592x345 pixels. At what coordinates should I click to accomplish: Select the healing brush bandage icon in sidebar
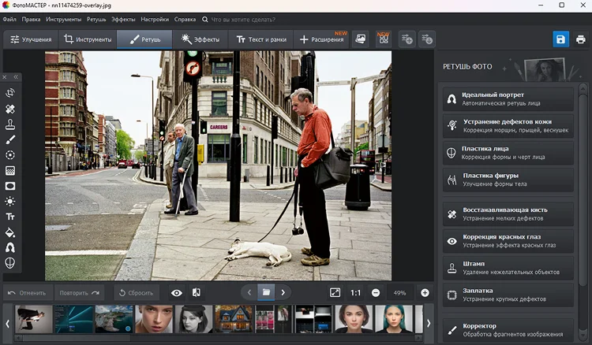coord(10,109)
